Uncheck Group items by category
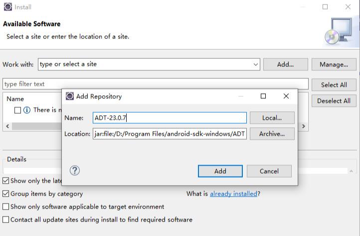Image resolution: width=360 pixels, height=236 pixels. (x=6, y=194)
